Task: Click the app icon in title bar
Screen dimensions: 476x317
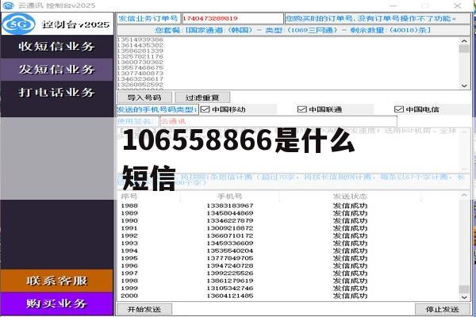Action: (x=8, y=6)
